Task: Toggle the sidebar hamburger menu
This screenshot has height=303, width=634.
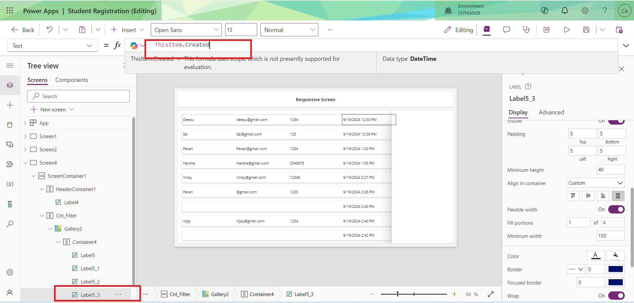Action: tap(10, 65)
